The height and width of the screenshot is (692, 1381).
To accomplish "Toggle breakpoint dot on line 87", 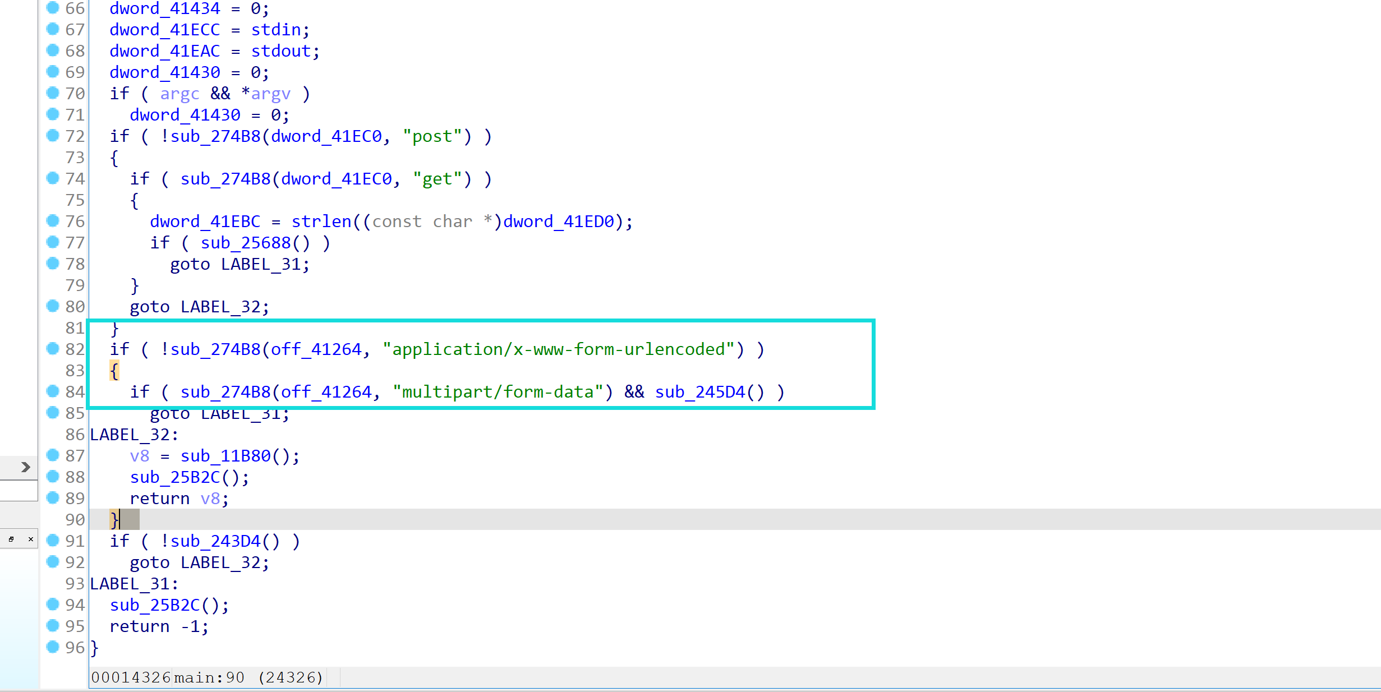I will (53, 455).
